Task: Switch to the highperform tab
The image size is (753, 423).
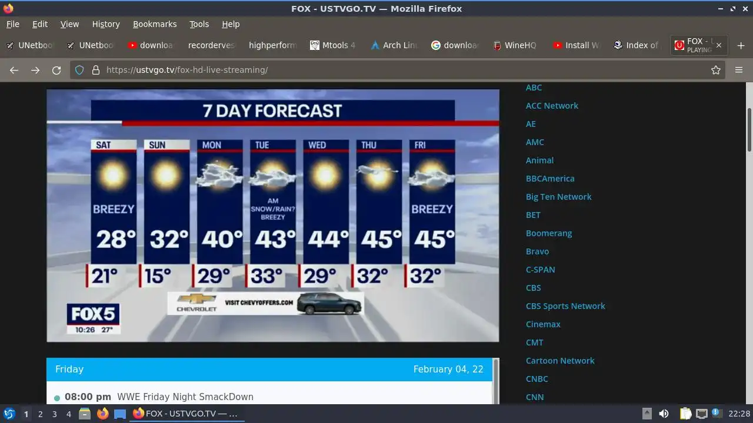Action: 271,45
